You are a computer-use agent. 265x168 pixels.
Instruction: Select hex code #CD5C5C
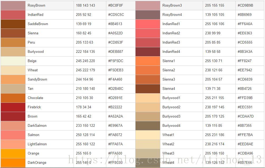coord(116,15)
